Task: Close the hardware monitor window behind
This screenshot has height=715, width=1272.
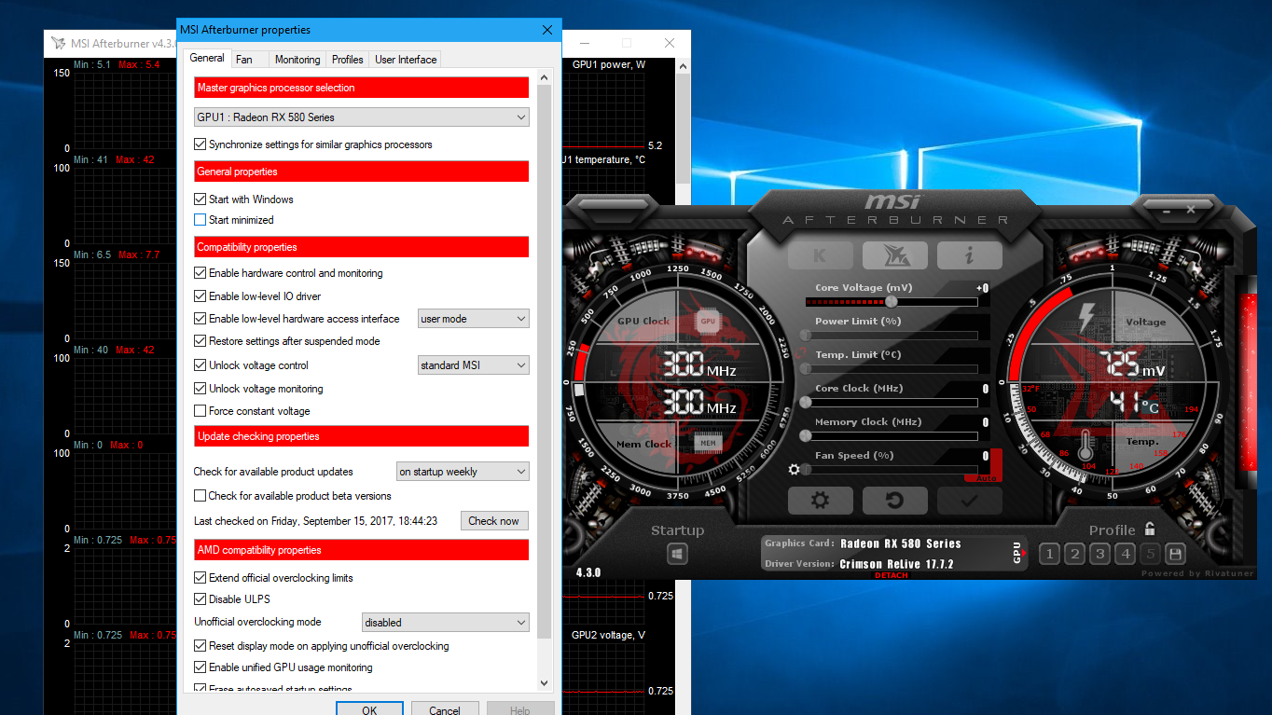Action: 670,43
